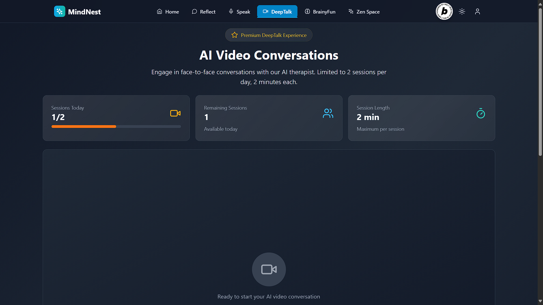This screenshot has width=543, height=305.
Task: Click the orange sessions progress bar
Action: (x=84, y=127)
